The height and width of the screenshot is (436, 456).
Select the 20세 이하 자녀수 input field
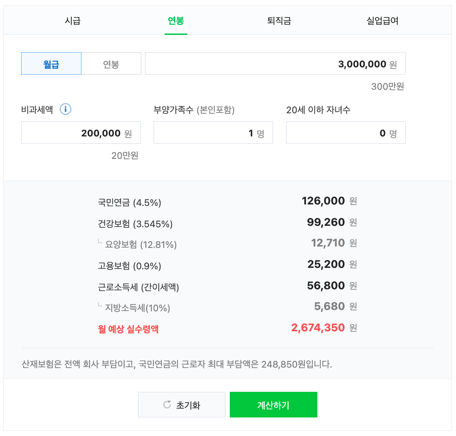[346, 133]
